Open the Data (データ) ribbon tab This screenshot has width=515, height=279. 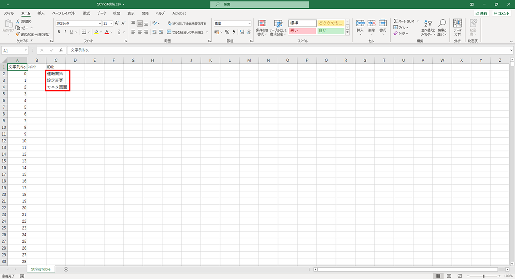101,13
